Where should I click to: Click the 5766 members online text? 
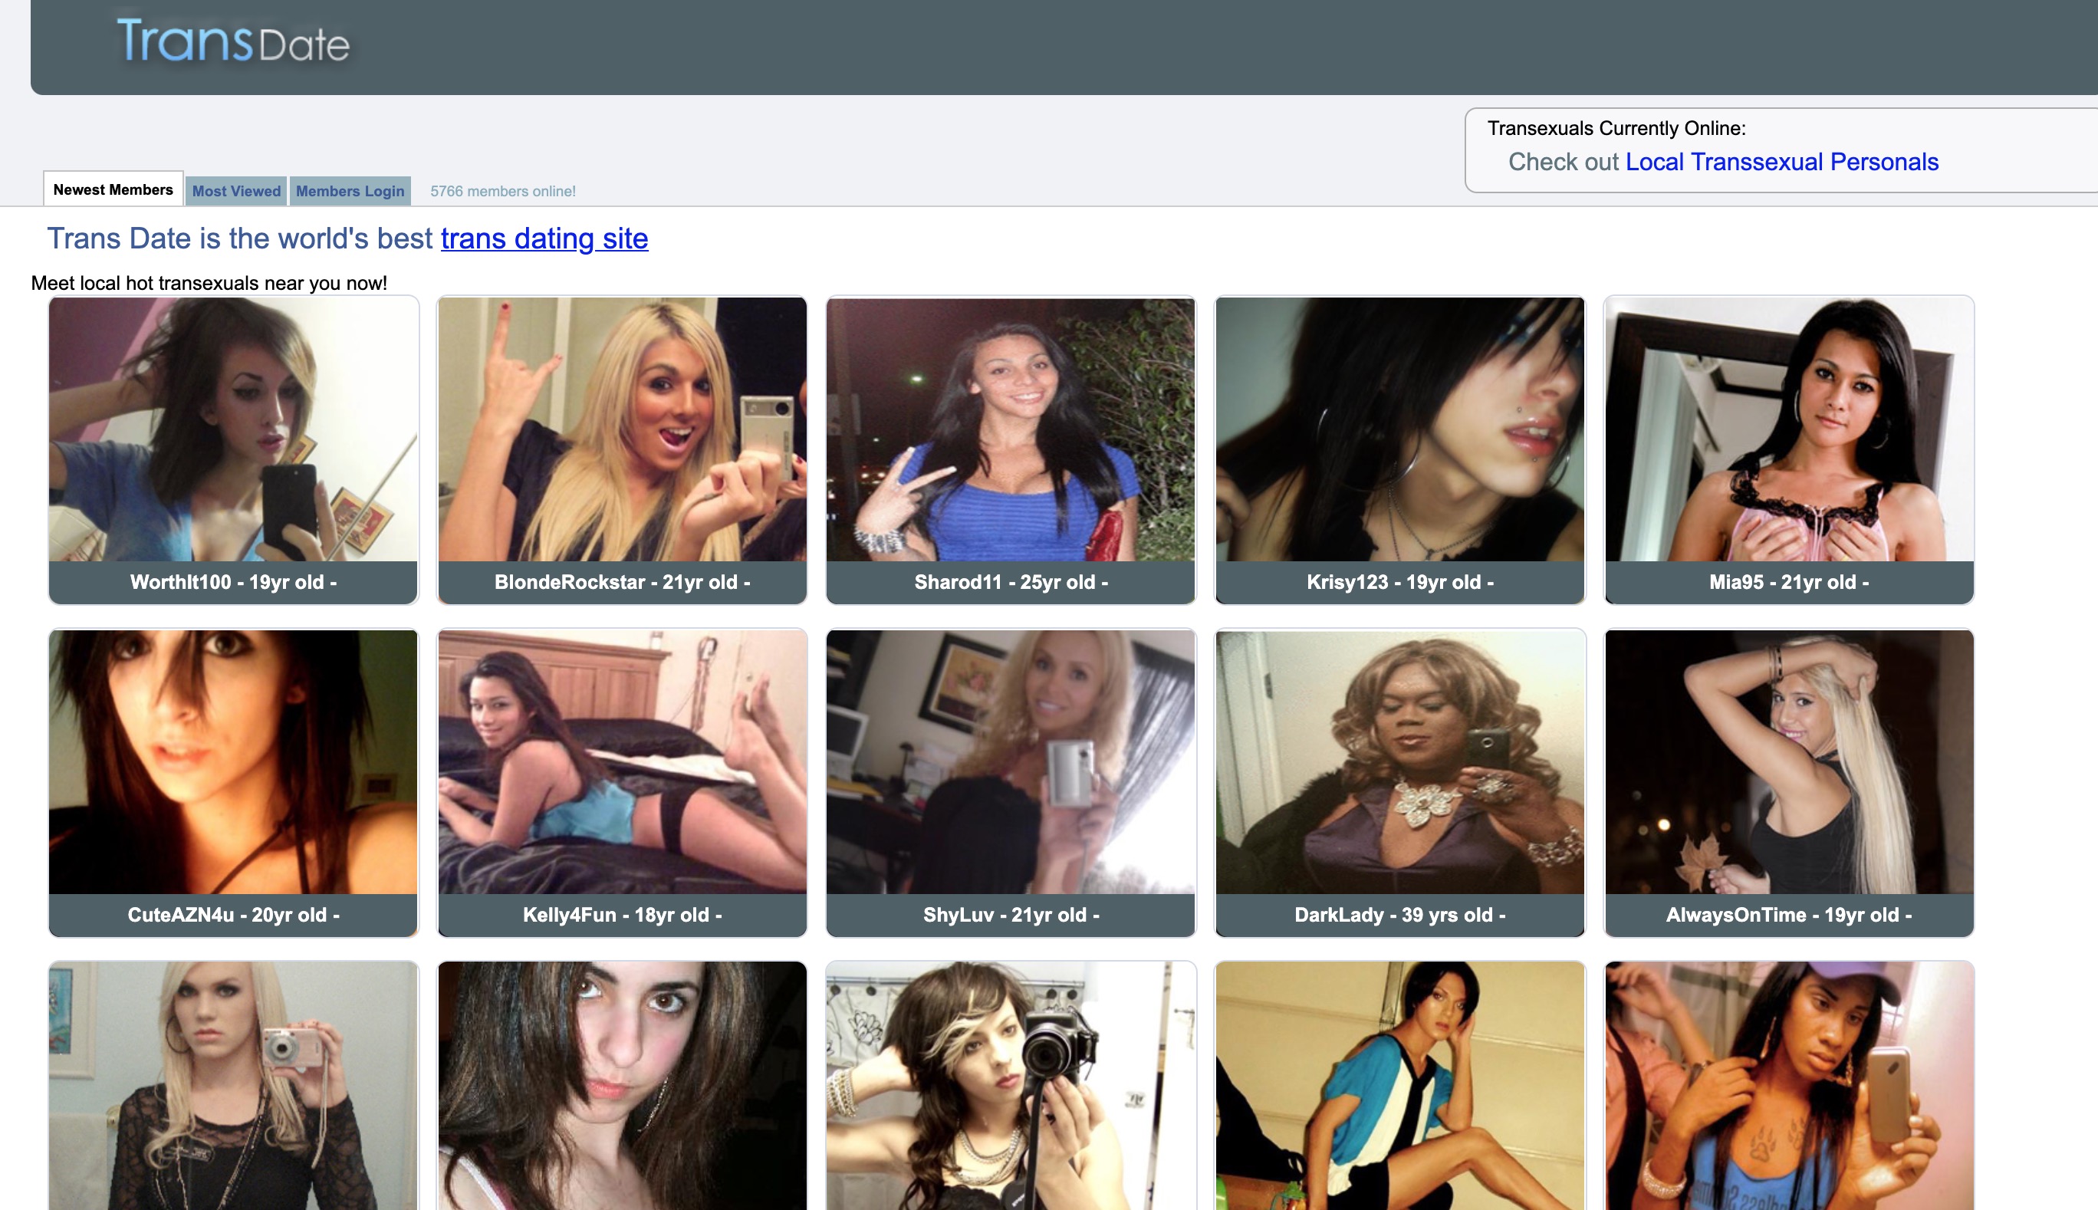(503, 190)
